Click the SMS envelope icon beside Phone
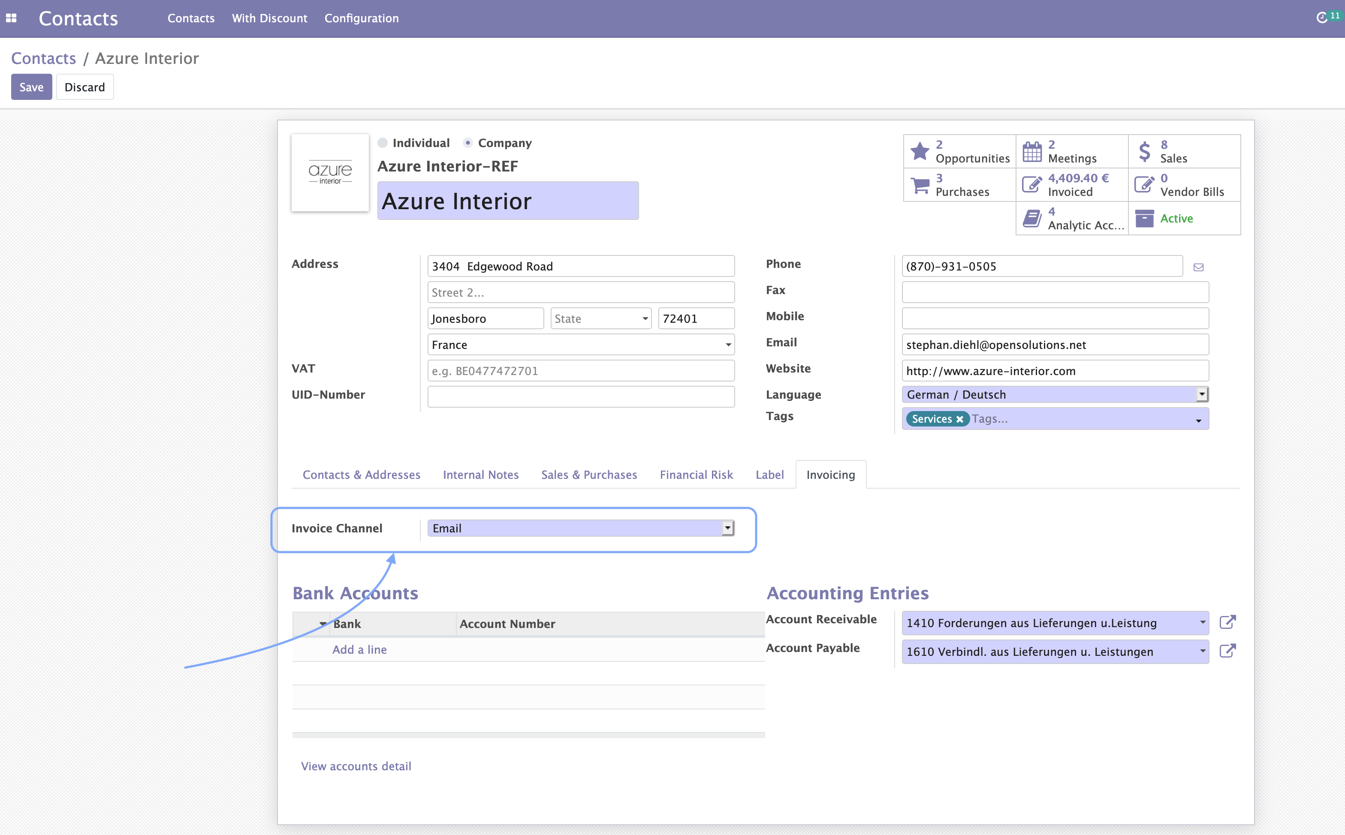The width and height of the screenshot is (1345, 835). coord(1198,267)
